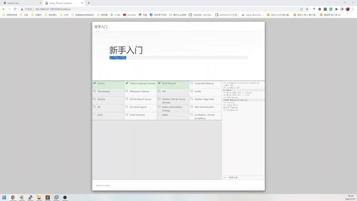Click the SSH Build Agents status box
357x201 pixels.
point(127,107)
